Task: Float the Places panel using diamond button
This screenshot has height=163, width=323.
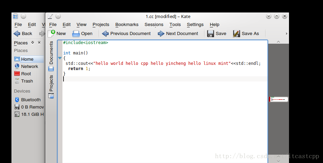Action: tap(33, 43)
